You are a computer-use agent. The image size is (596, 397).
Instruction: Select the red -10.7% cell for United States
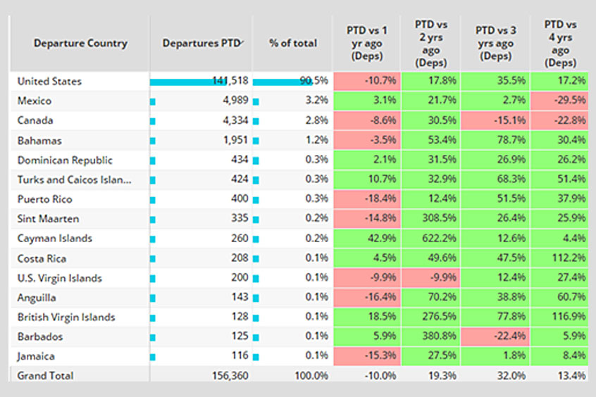pos(366,82)
